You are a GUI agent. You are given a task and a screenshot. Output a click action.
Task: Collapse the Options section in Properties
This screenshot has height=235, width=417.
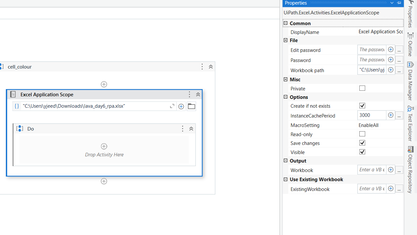[285, 97]
